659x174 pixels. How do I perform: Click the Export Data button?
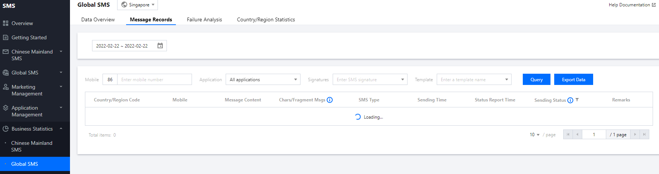(x=573, y=80)
